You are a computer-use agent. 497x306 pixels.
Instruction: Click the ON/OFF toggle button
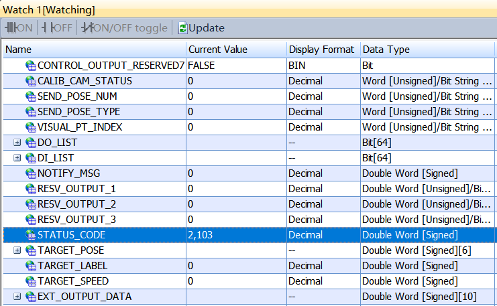click(124, 28)
